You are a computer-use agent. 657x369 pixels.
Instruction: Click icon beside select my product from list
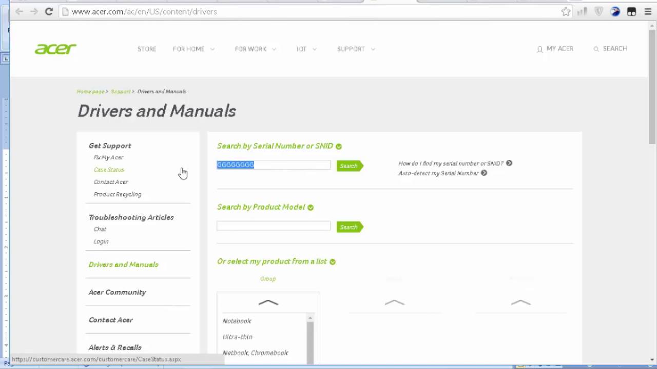pos(332,262)
